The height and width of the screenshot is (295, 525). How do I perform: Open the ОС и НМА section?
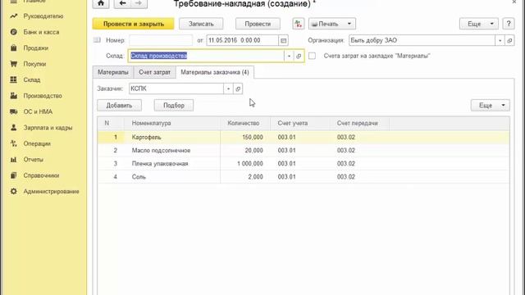[x=38, y=111]
